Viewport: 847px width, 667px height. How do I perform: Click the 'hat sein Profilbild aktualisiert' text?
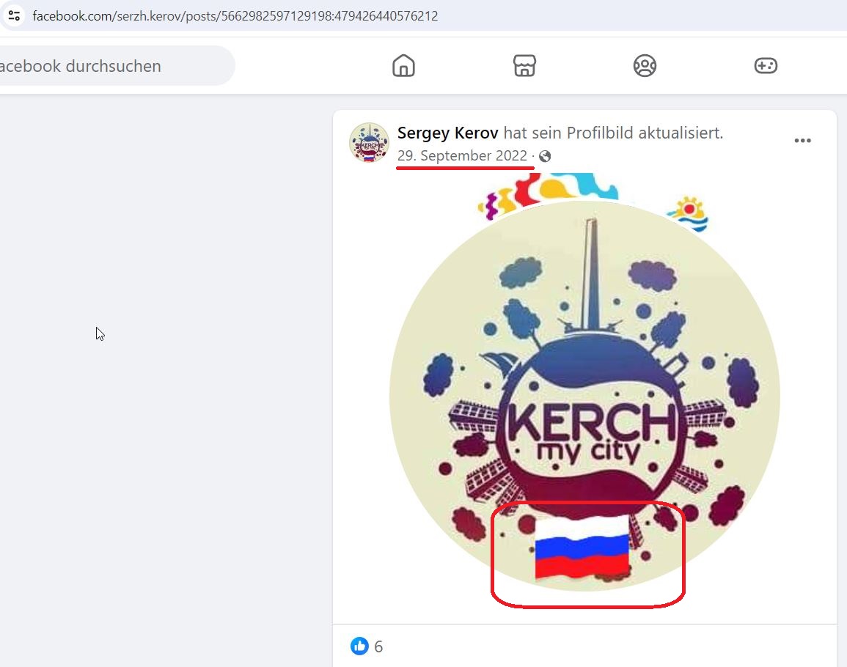613,133
